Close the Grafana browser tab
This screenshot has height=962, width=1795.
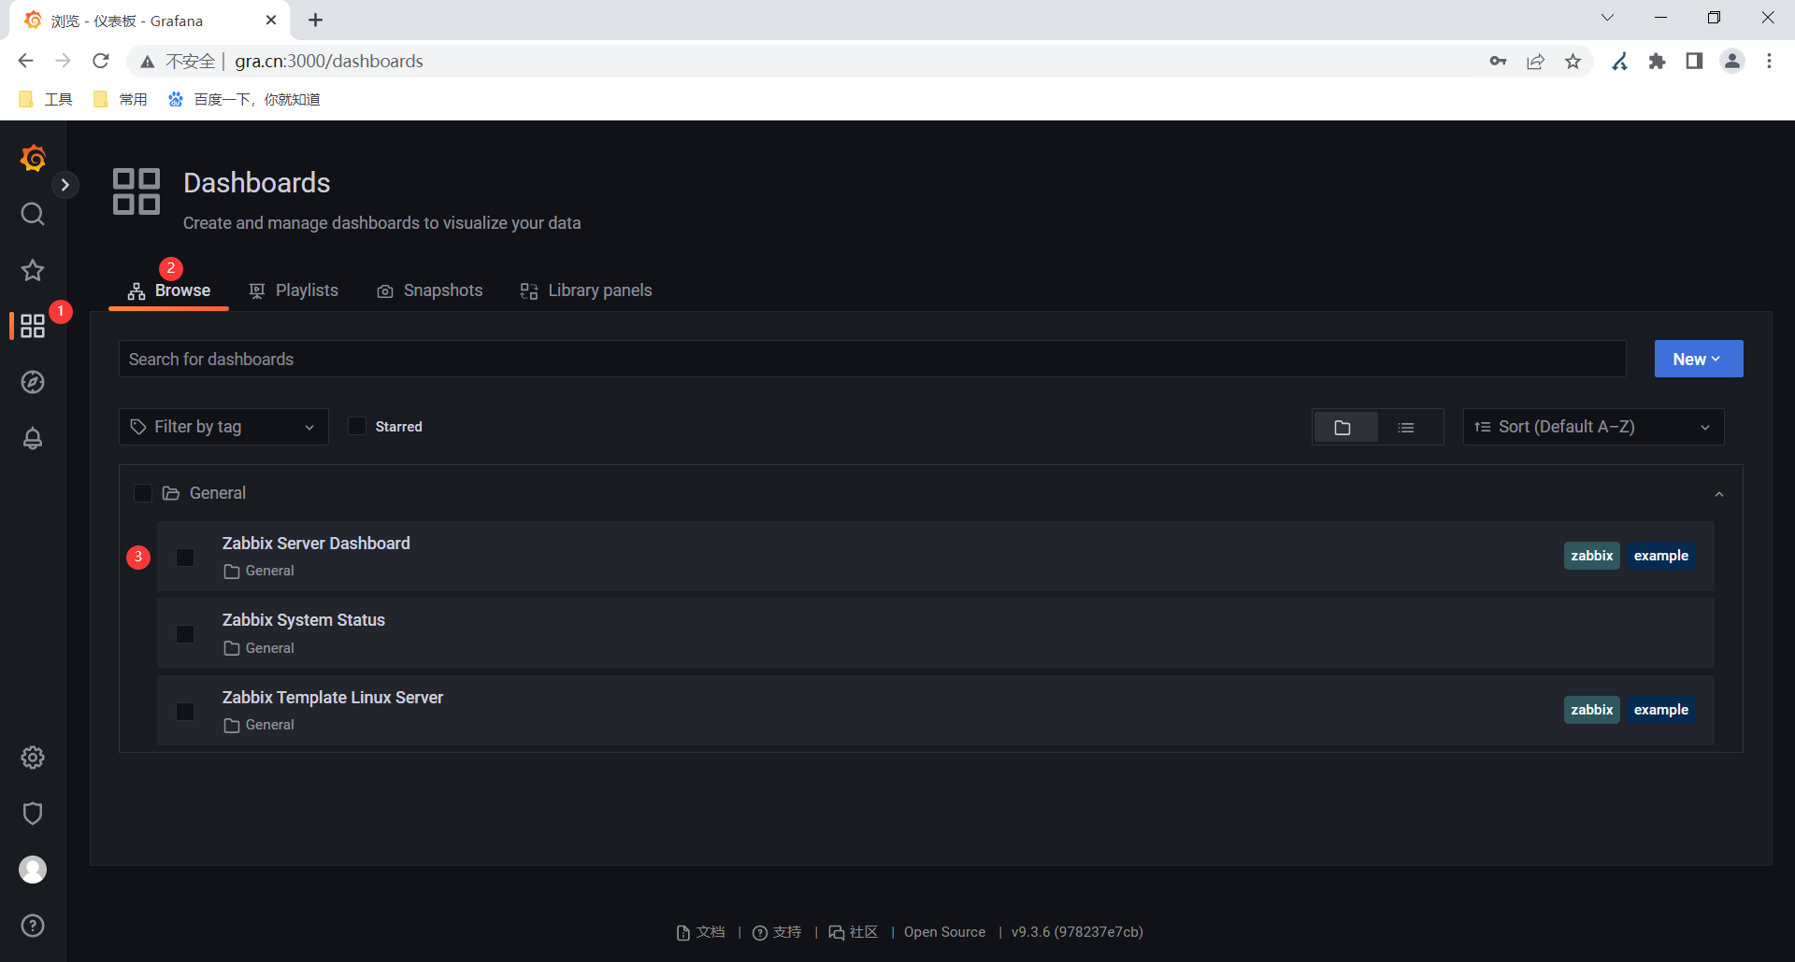coord(271,20)
